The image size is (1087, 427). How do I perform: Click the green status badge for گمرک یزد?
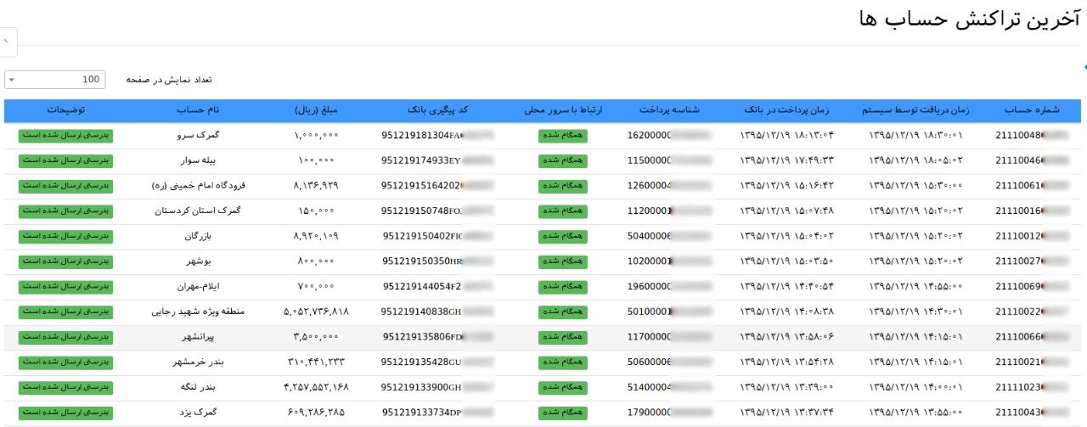click(65, 413)
